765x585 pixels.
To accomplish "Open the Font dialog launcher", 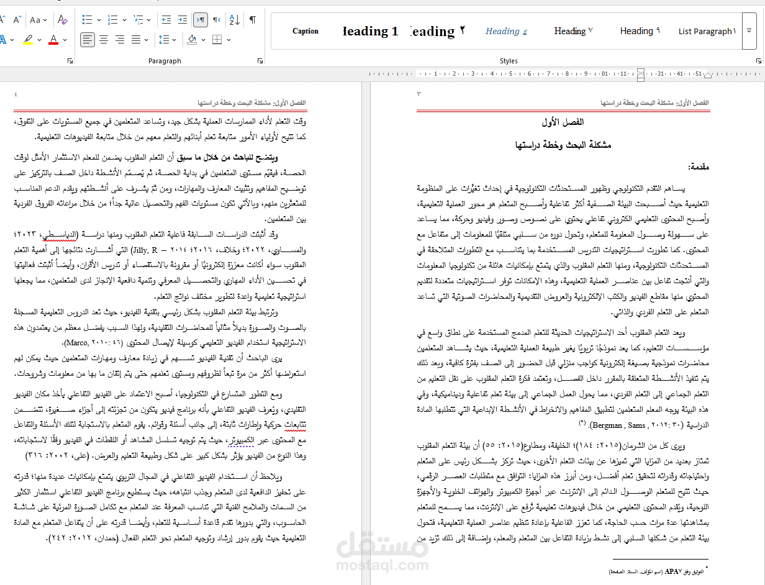I will coord(70,61).
